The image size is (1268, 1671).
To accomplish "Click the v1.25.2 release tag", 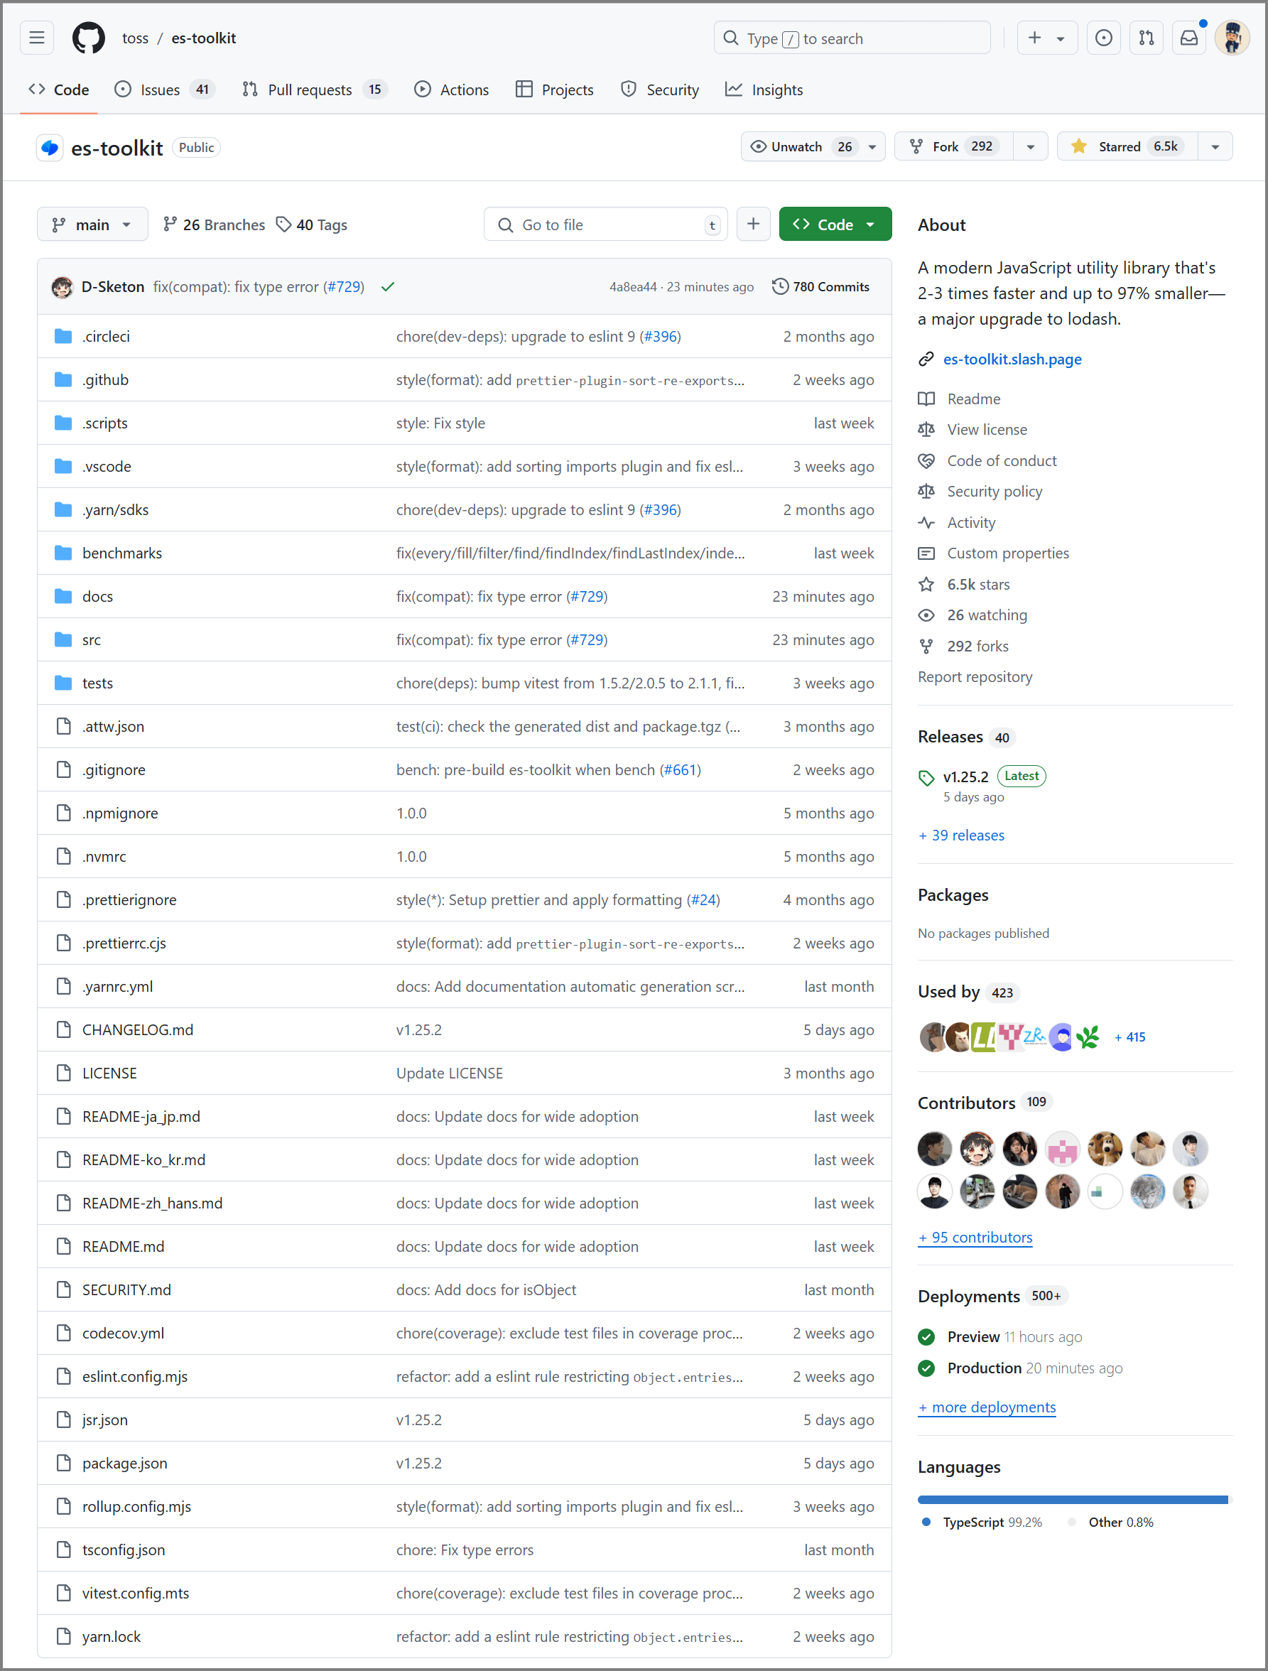I will click(x=965, y=777).
